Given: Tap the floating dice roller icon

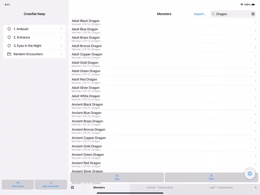Looking at the screenshot, I should 250,174.
